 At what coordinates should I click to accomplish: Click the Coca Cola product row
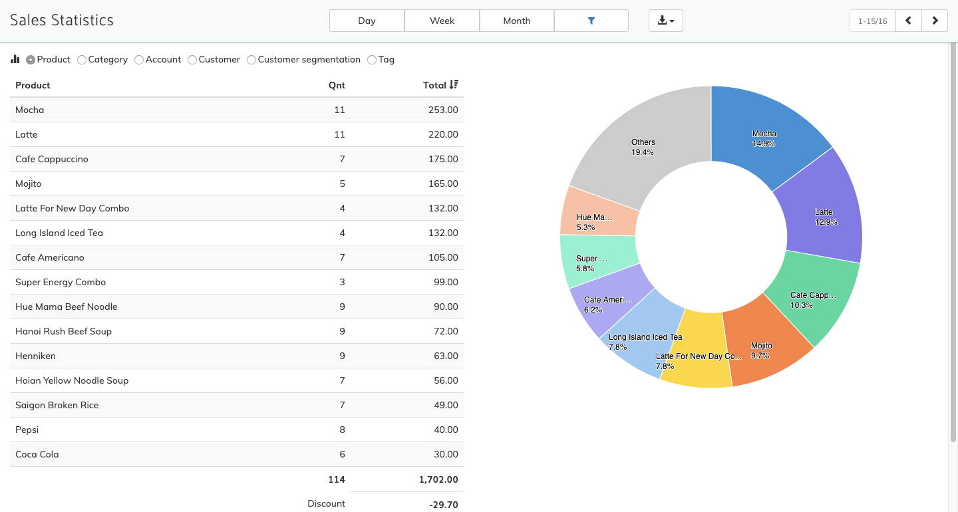coord(237,454)
